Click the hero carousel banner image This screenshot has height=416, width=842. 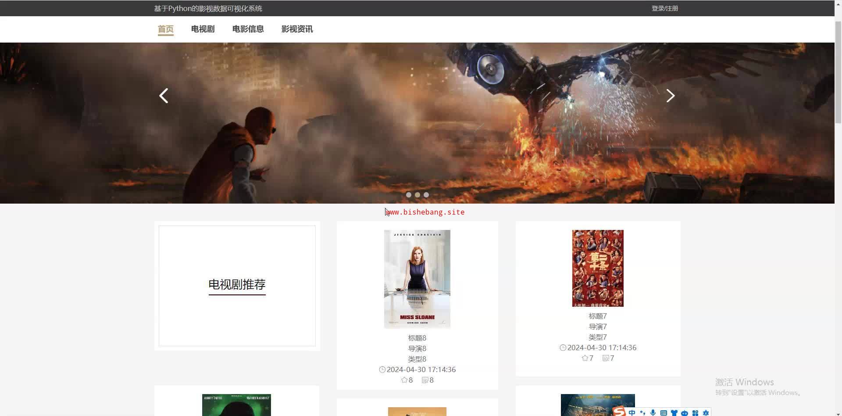(x=417, y=123)
